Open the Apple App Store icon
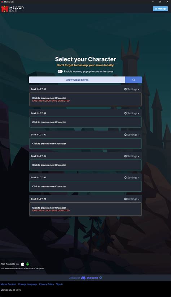This screenshot has width=171, height=297. 22,264
